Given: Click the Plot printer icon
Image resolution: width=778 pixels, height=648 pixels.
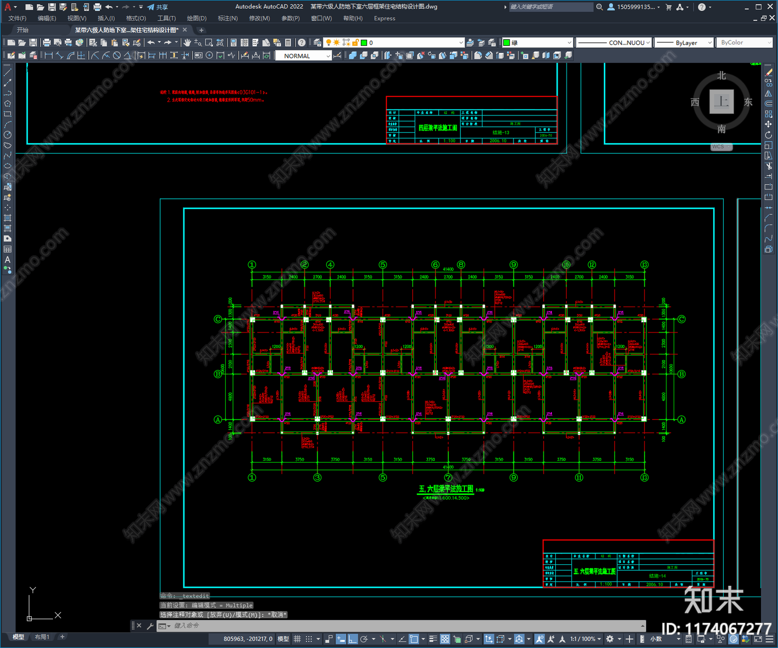Looking at the screenshot, I should tap(47, 43).
